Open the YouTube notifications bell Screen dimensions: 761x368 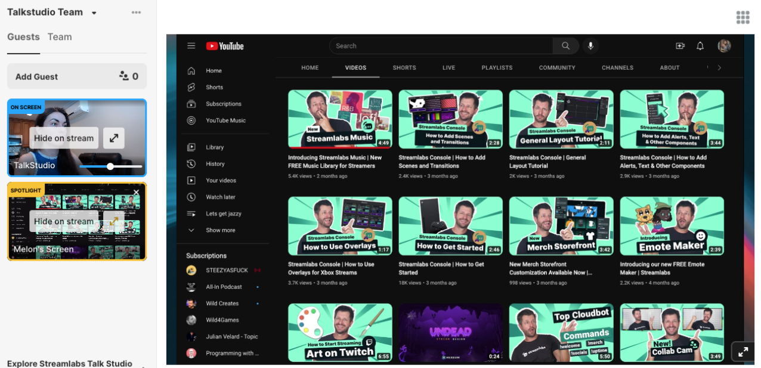[x=700, y=46]
